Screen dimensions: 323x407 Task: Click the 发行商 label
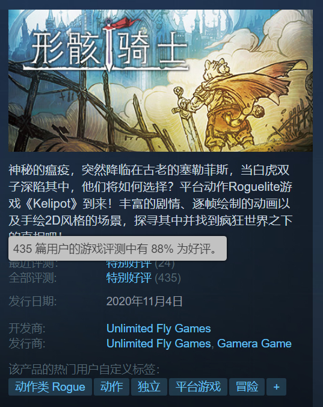click(27, 343)
